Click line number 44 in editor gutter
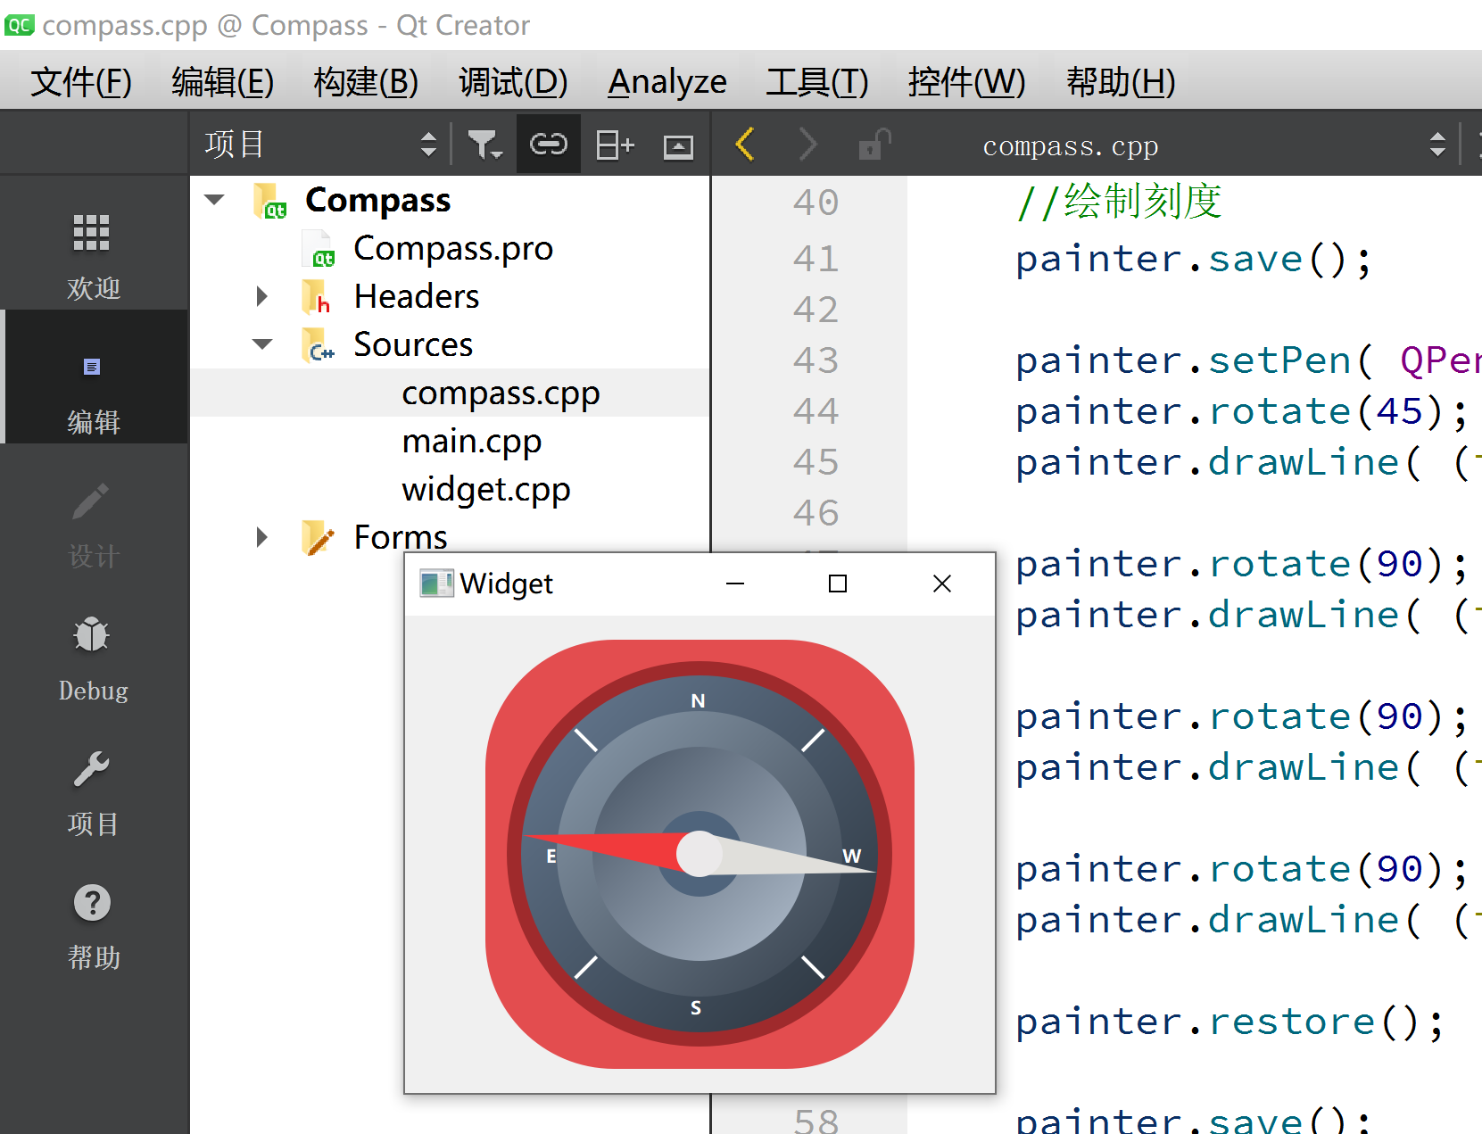1482x1134 pixels. pyautogui.click(x=816, y=411)
